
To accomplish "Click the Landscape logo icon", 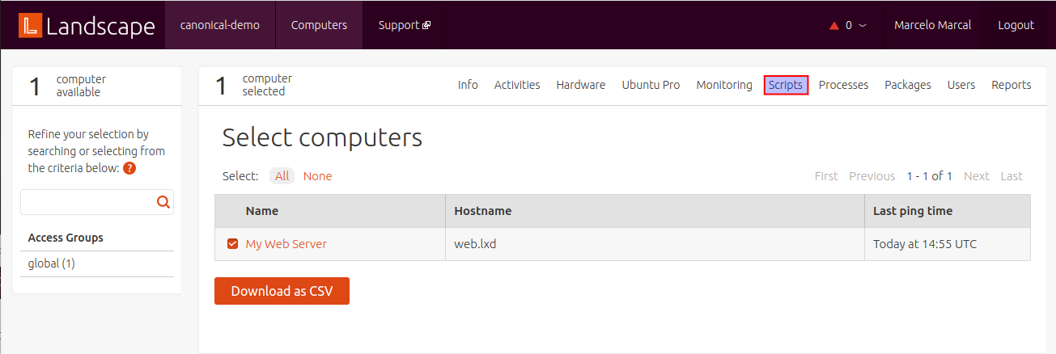I will click(30, 25).
